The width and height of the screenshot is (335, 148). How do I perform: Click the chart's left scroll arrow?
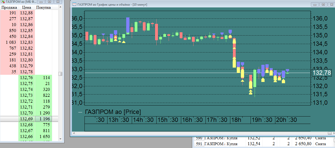[x=74, y=133]
